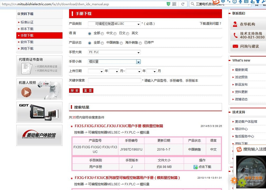Click the 下载遇到问题？ link

211,24
